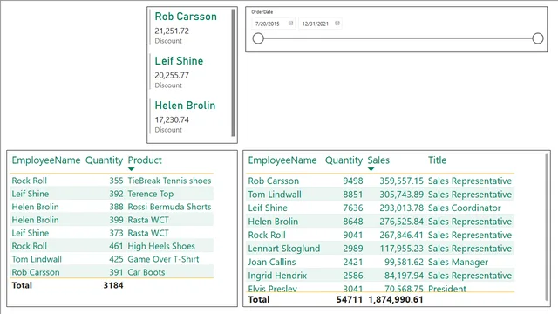This screenshot has width=558, height=314.
Task: Click Helen Brolin in the right table
Action: [273, 222]
